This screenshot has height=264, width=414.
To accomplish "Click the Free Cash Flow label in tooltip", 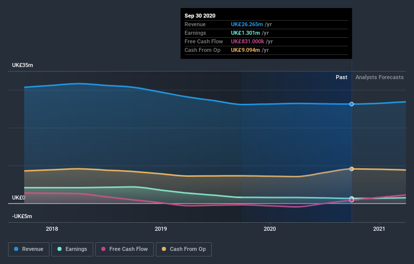I will (x=204, y=41).
